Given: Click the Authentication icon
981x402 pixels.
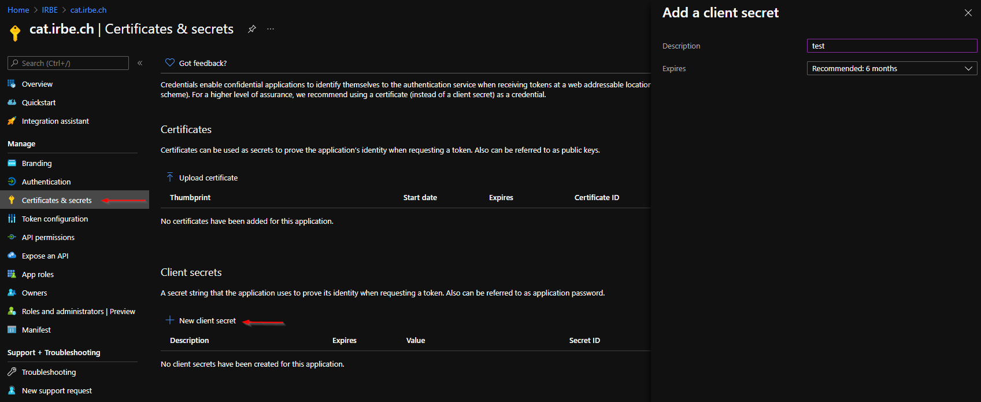Looking at the screenshot, I should coord(12,182).
